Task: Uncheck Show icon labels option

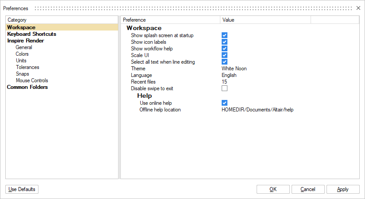Action: (224, 42)
